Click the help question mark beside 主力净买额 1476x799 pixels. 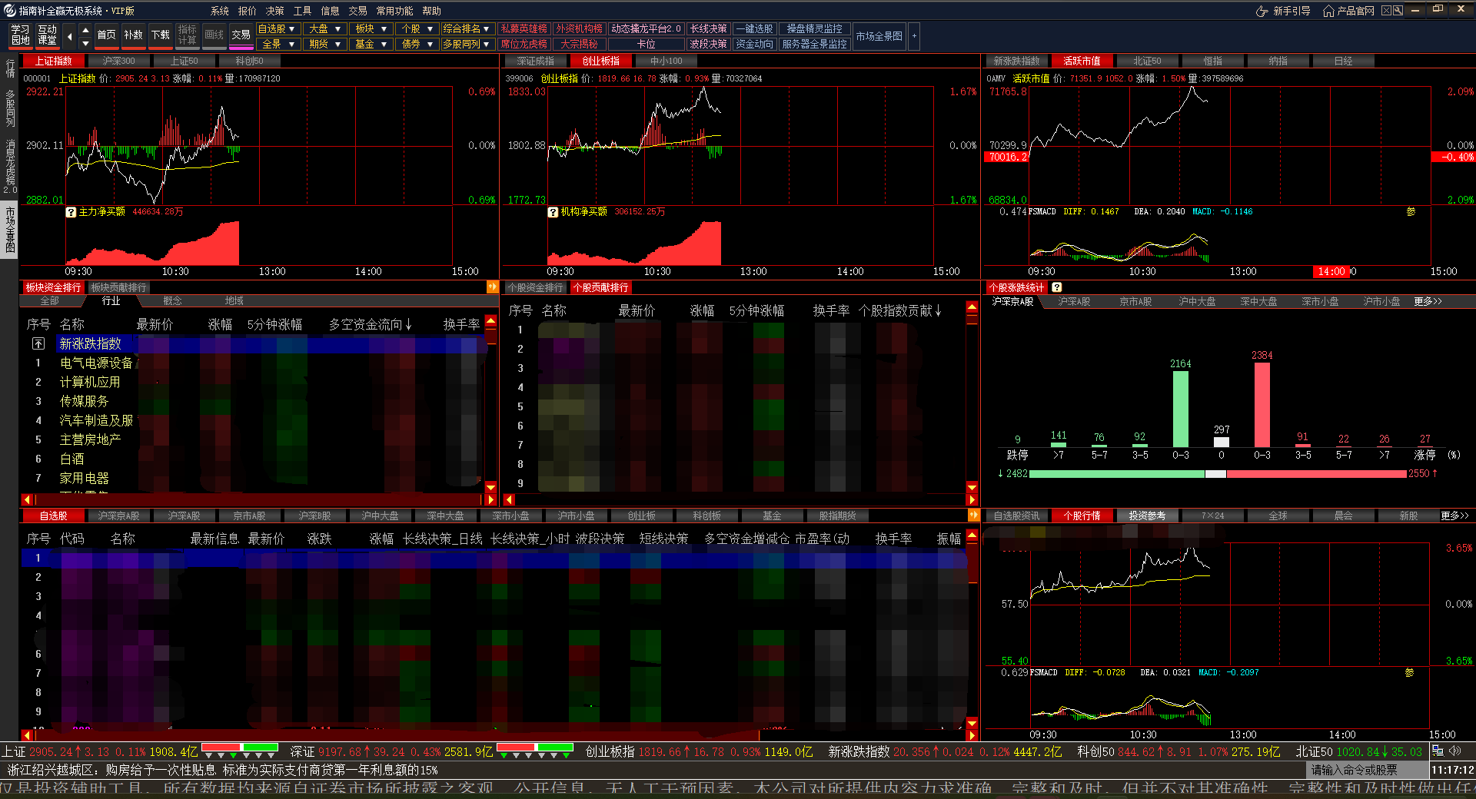(x=71, y=212)
